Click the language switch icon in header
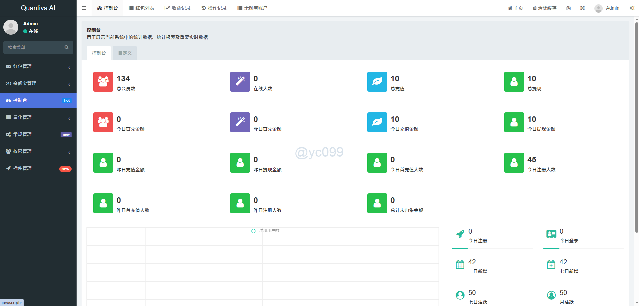 coord(568,8)
